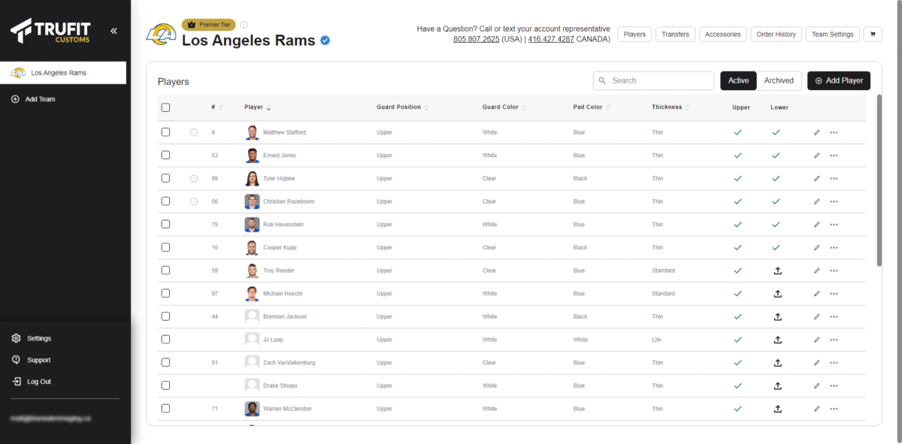Click info icon in Matthew Stafford's row
The height and width of the screenshot is (444, 902).
coord(193,132)
